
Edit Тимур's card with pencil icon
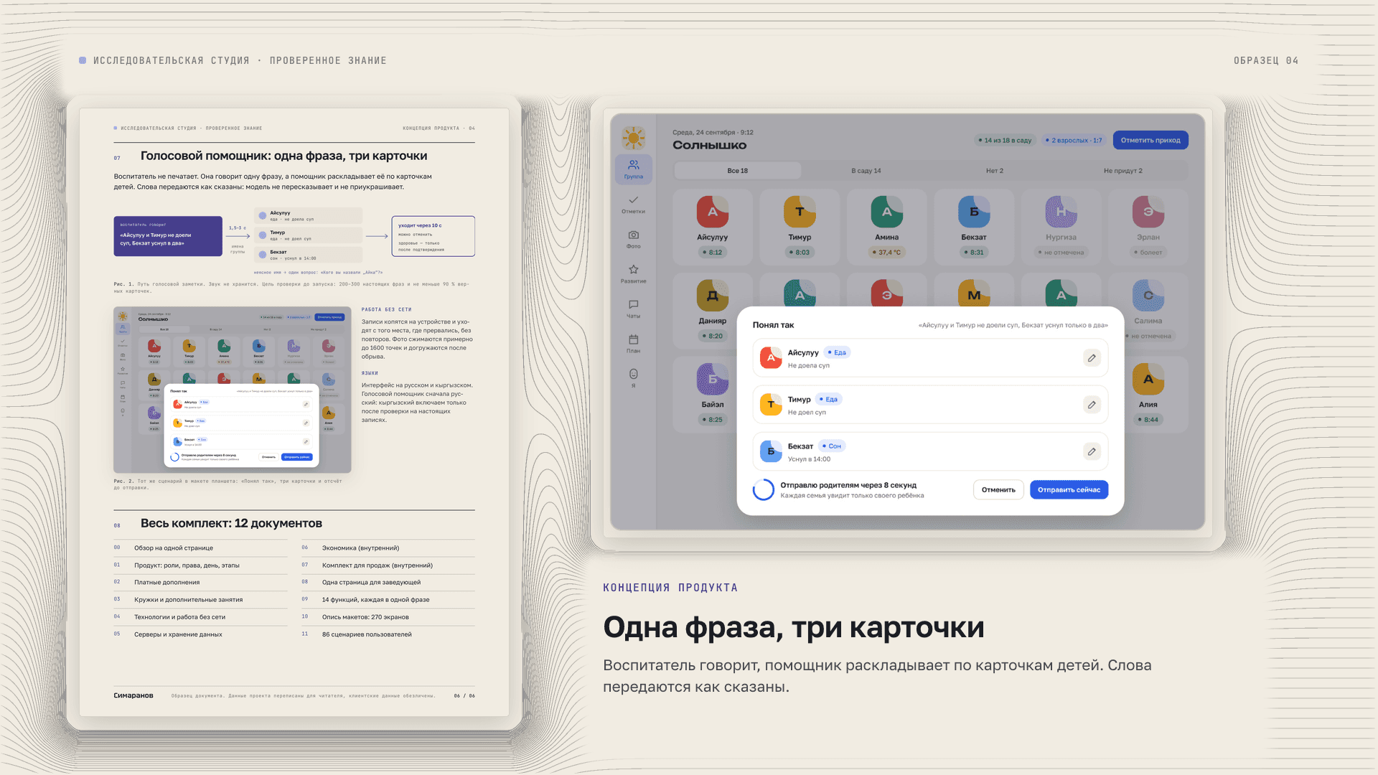[1091, 405]
